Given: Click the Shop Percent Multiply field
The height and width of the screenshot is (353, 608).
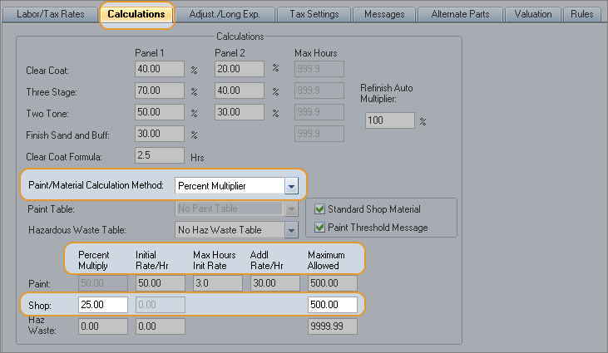Looking at the screenshot, I should [102, 305].
